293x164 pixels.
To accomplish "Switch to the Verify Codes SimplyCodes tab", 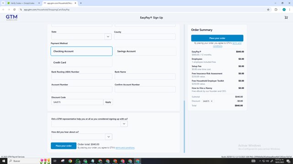I will pyautogui.click(x=22, y=3).
